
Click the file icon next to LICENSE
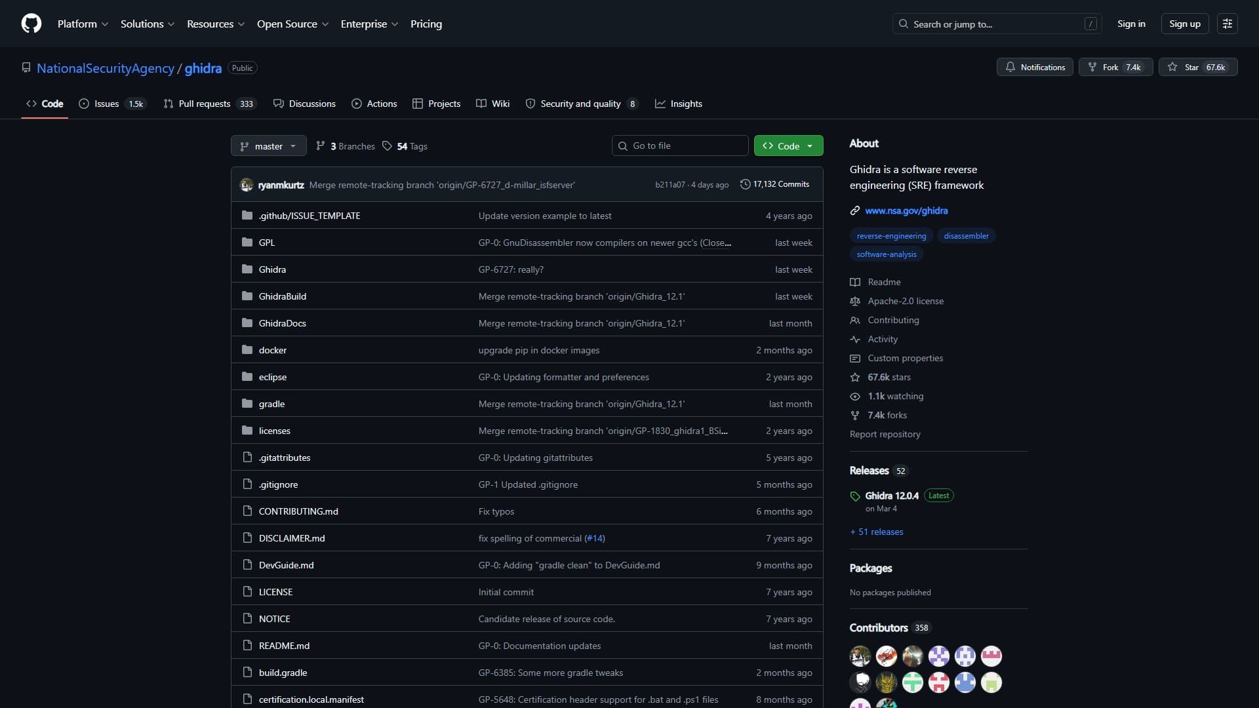pyautogui.click(x=247, y=591)
